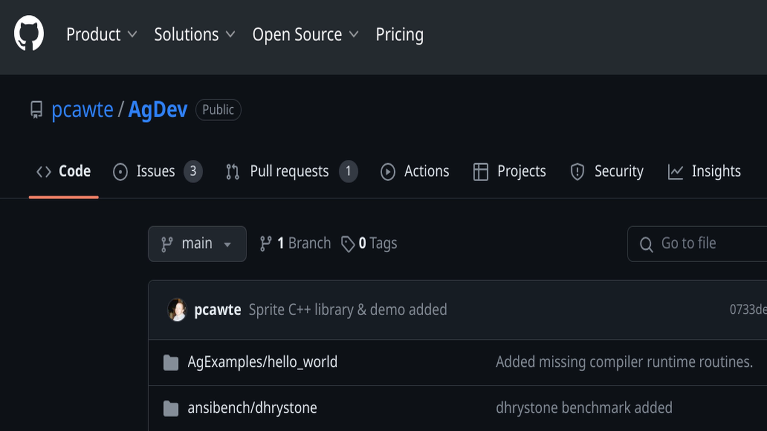Click the GitHub Octocat logo

point(29,34)
